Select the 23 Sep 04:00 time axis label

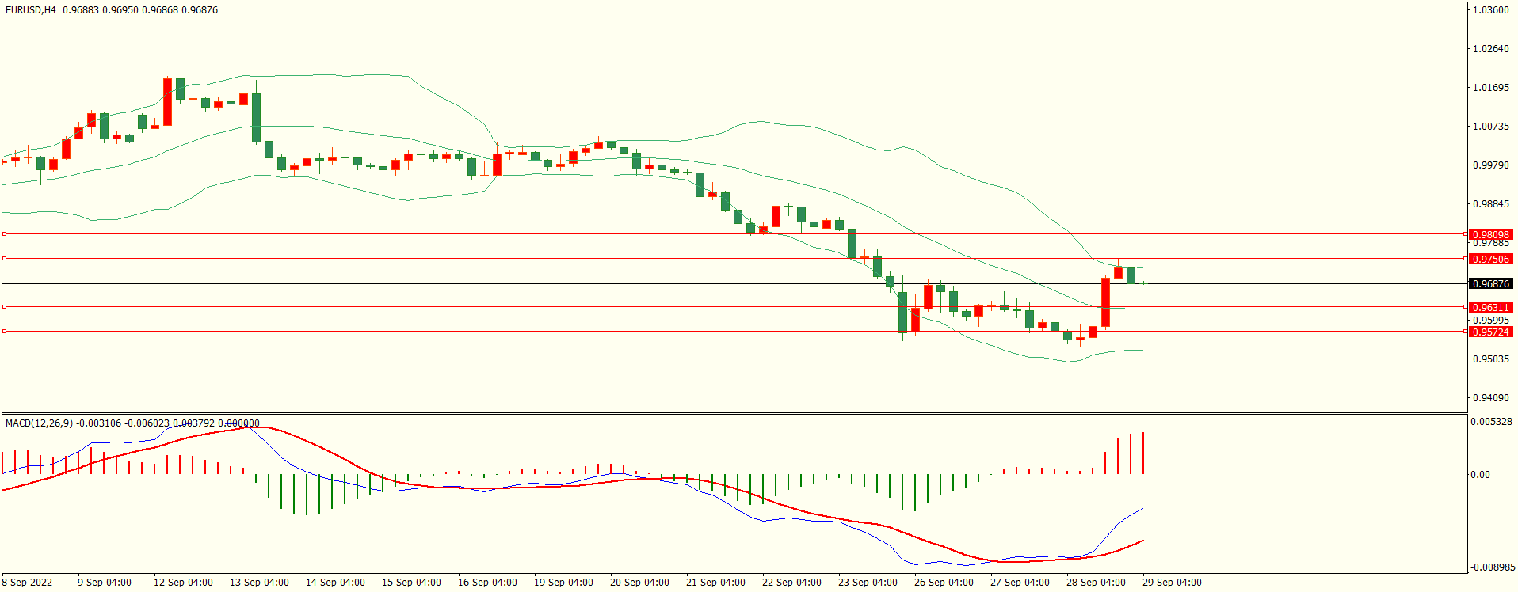pyautogui.click(x=868, y=583)
